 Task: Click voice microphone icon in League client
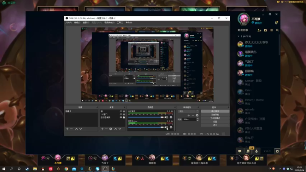[x=256, y=151]
